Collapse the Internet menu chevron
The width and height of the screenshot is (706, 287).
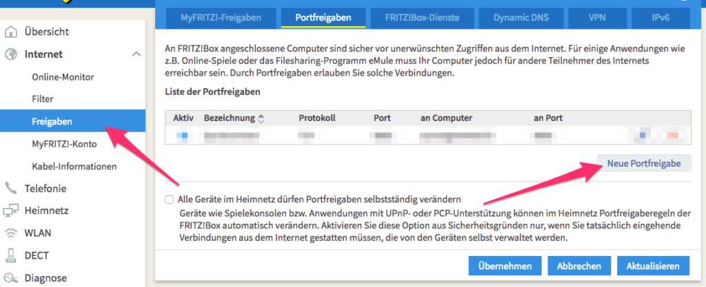click(x=136, y=54)
